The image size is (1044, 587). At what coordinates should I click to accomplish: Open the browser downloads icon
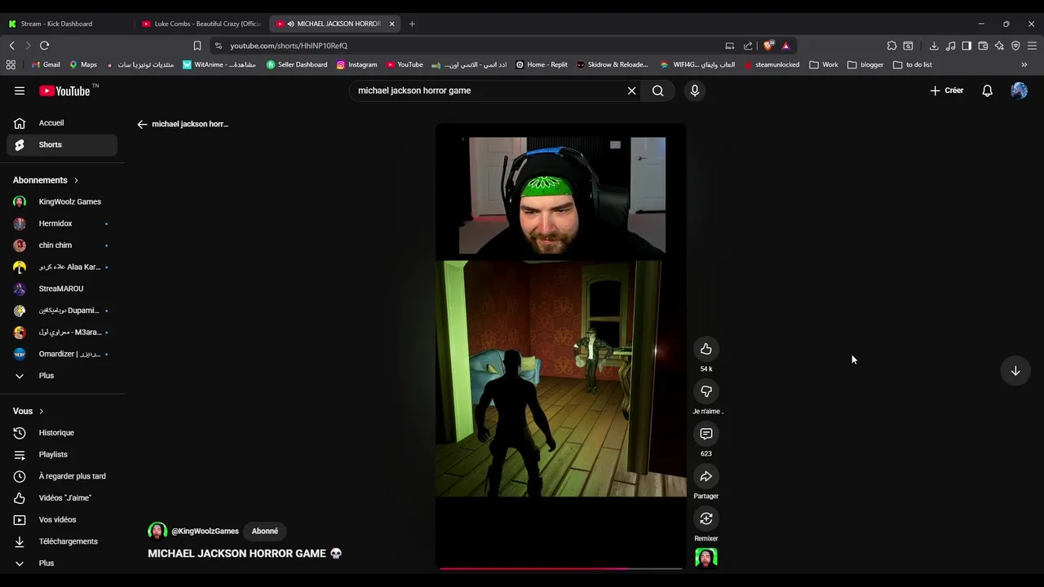click(934, 46)
